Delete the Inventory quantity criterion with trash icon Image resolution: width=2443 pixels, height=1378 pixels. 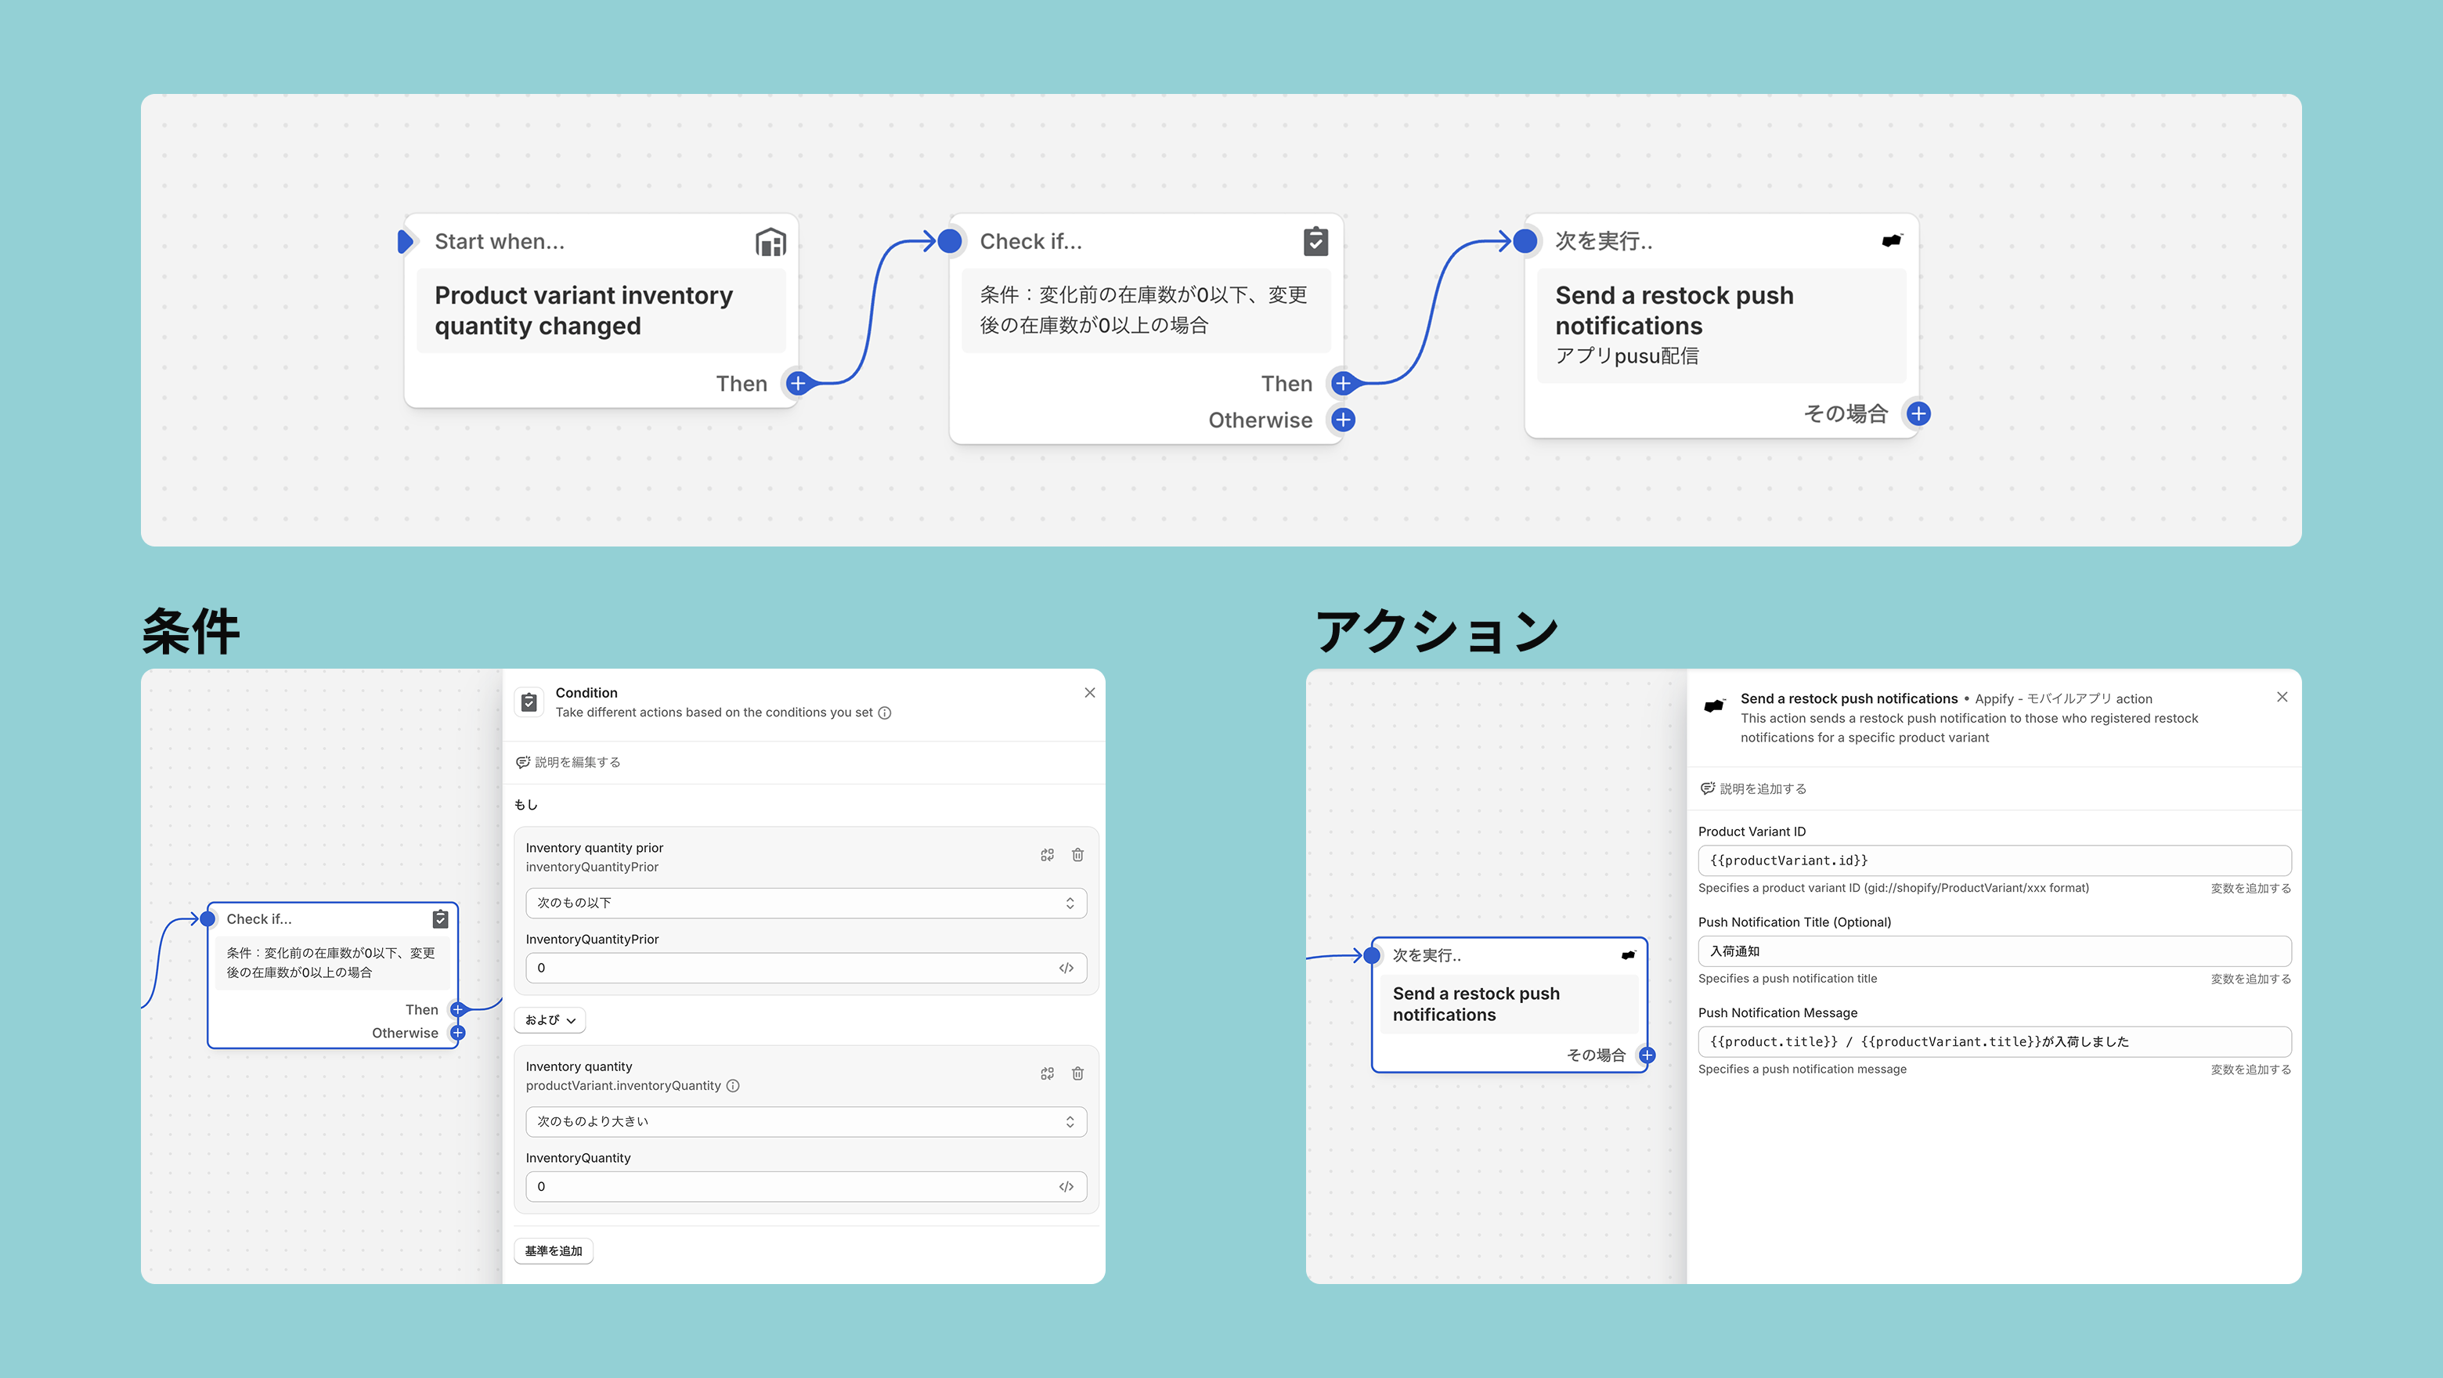click(1077, 1073)
